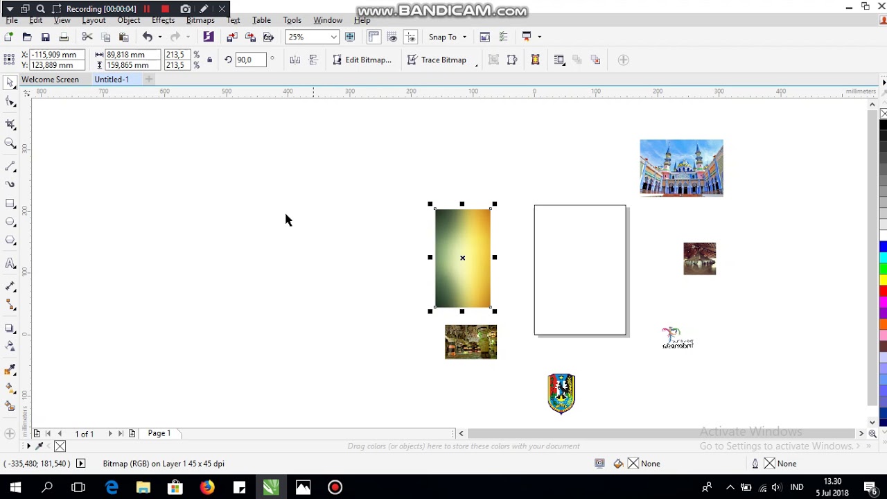Pick the blue swatch in the palette
The image size is (887, 499).
pos(884,247)
